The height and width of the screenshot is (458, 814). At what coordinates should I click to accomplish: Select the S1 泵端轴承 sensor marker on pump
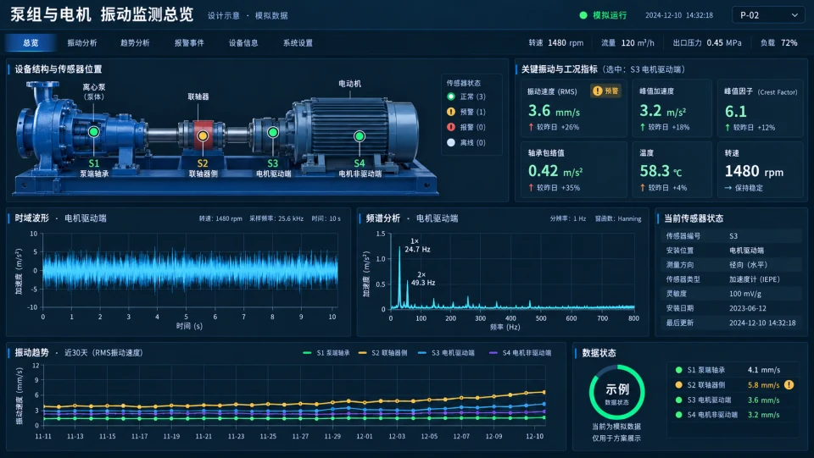click(94, 131)
